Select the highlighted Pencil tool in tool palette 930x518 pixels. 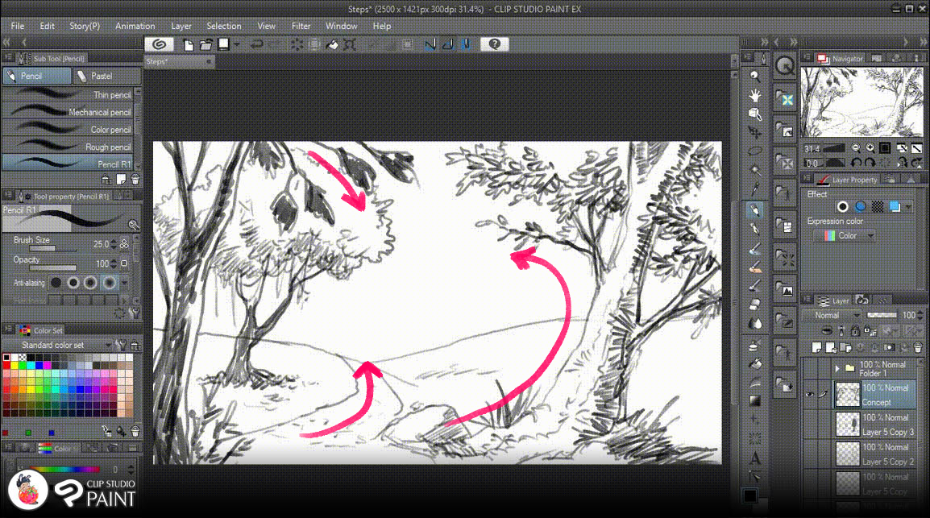[x=754, y=209]
